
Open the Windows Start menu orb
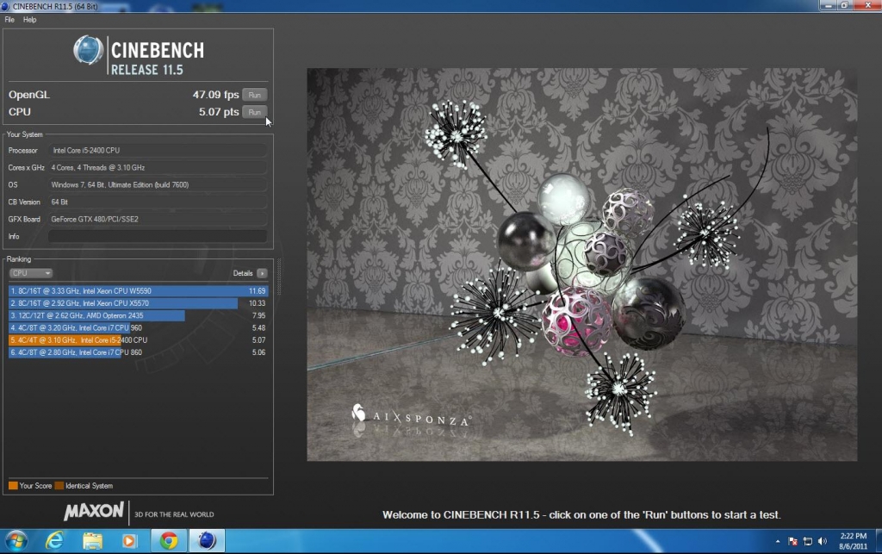pyautogui.click(x=16, y=541)
